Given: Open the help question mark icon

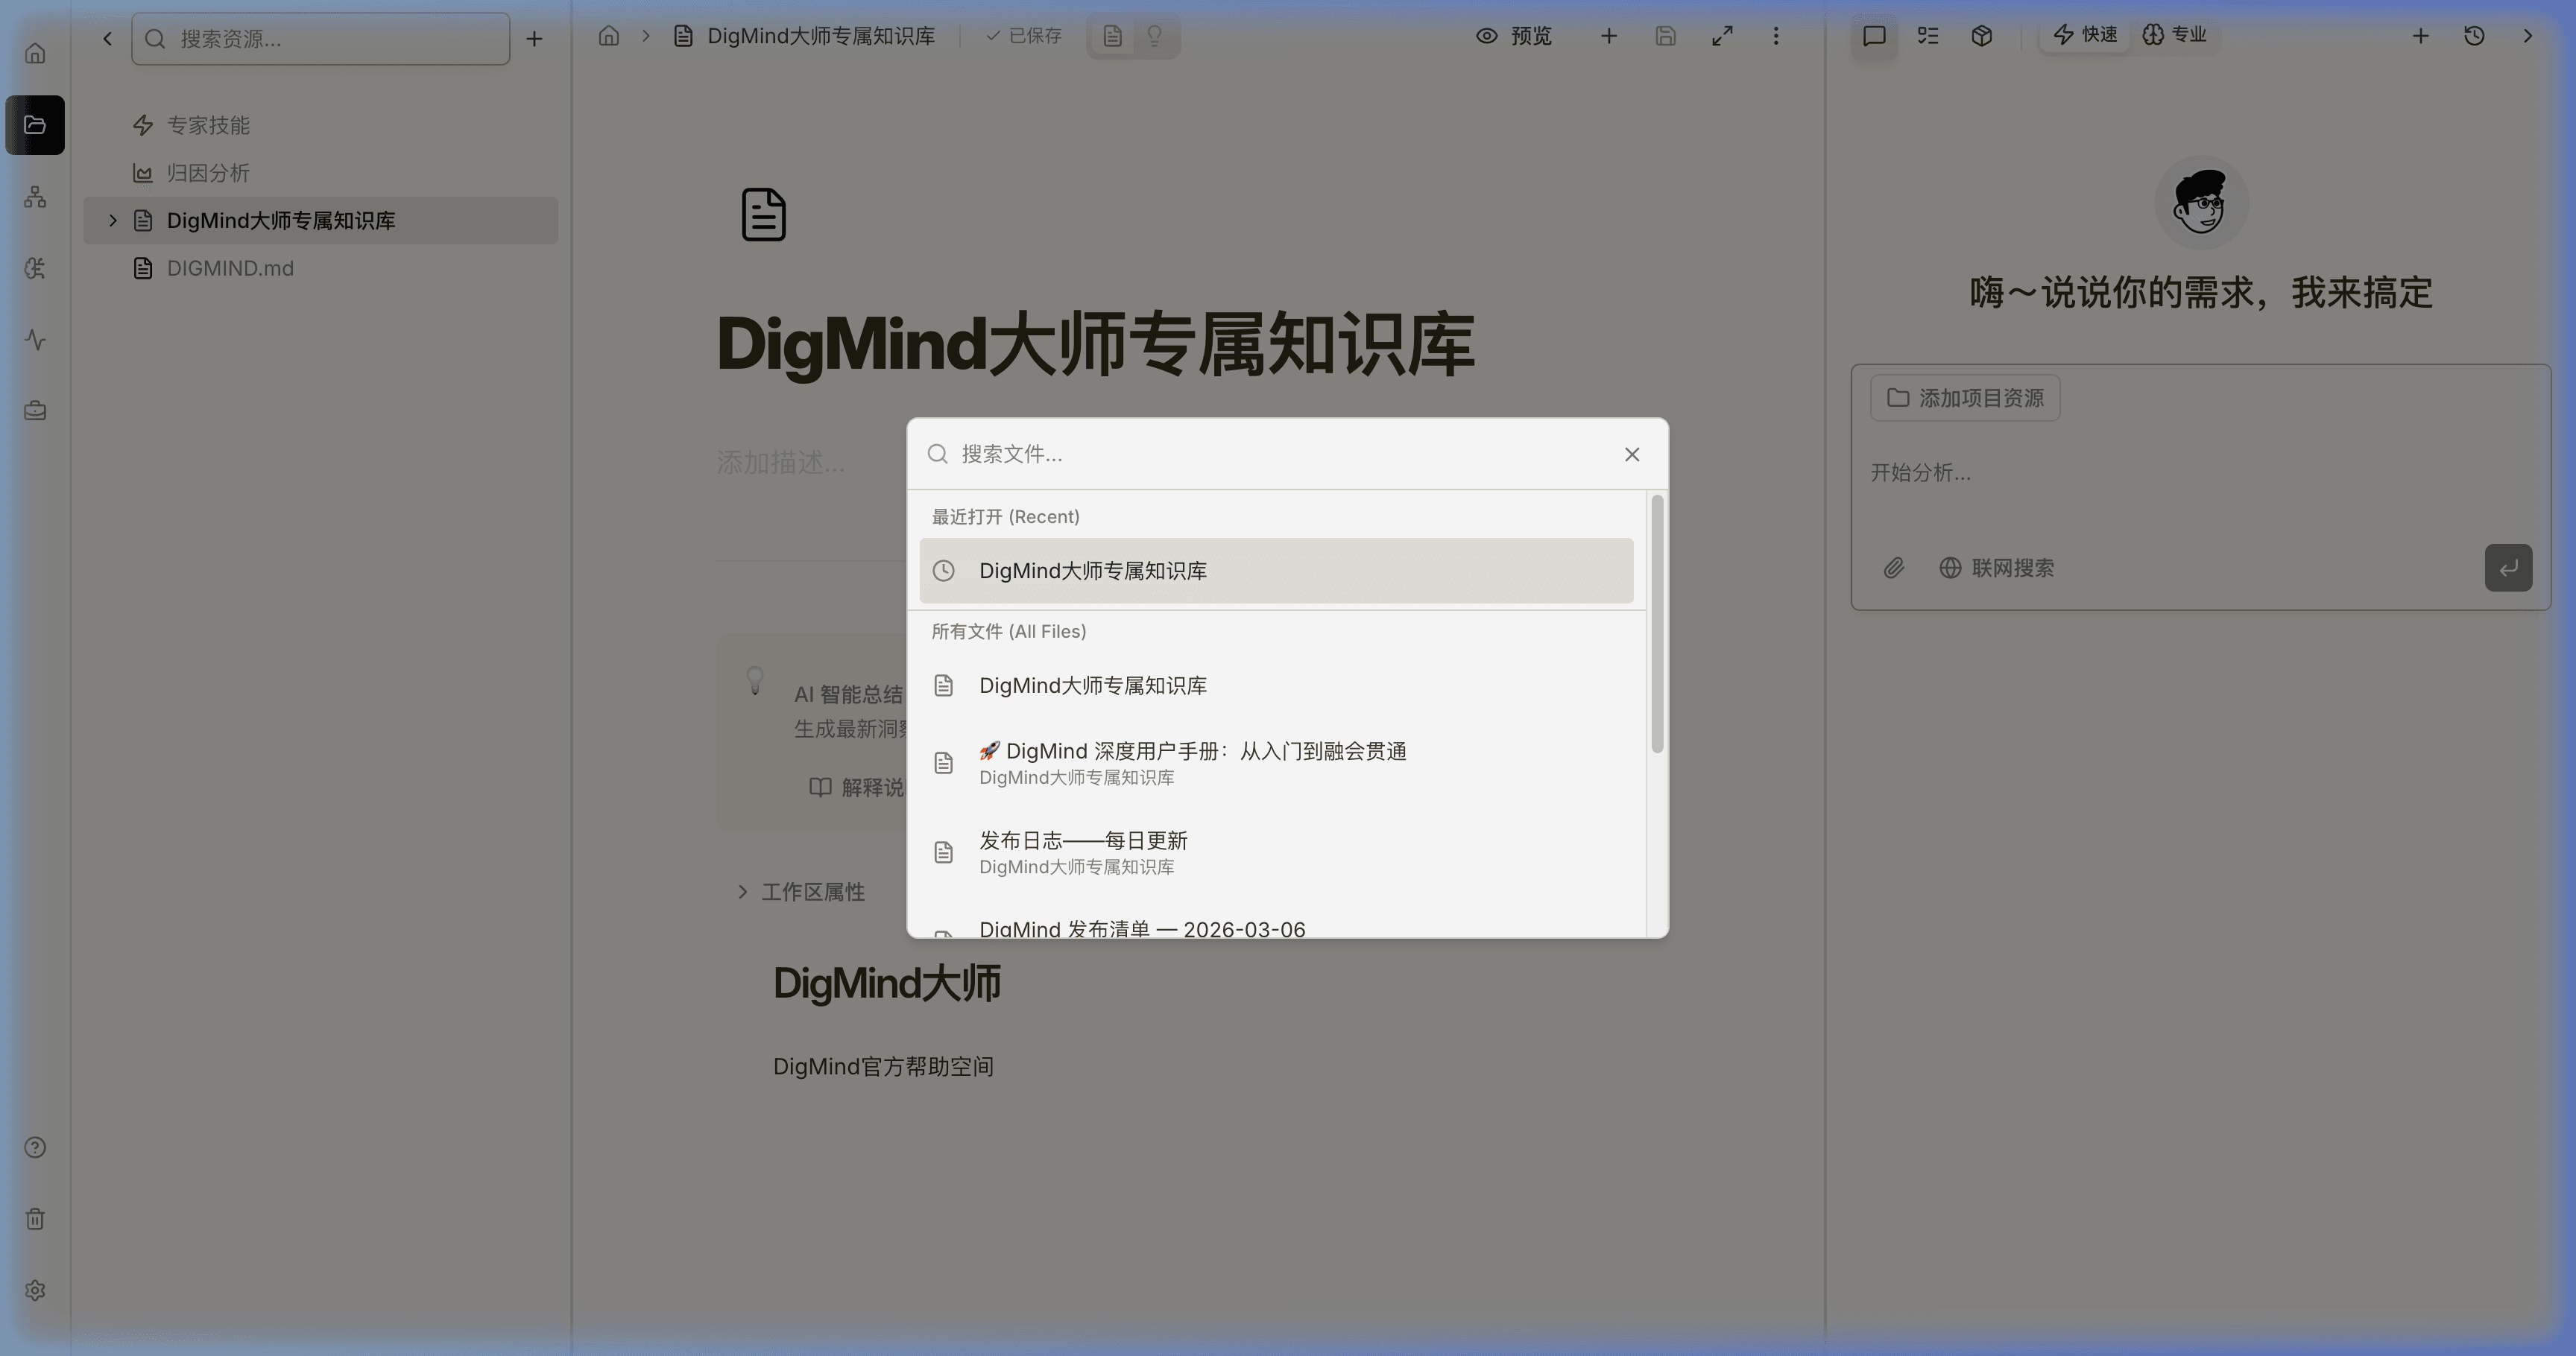Looking at the screenshot, I should pos(35,1147).
